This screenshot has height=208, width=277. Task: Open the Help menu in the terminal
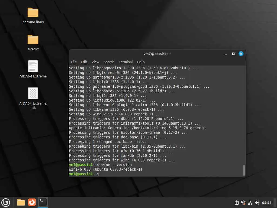coord(141,62)
